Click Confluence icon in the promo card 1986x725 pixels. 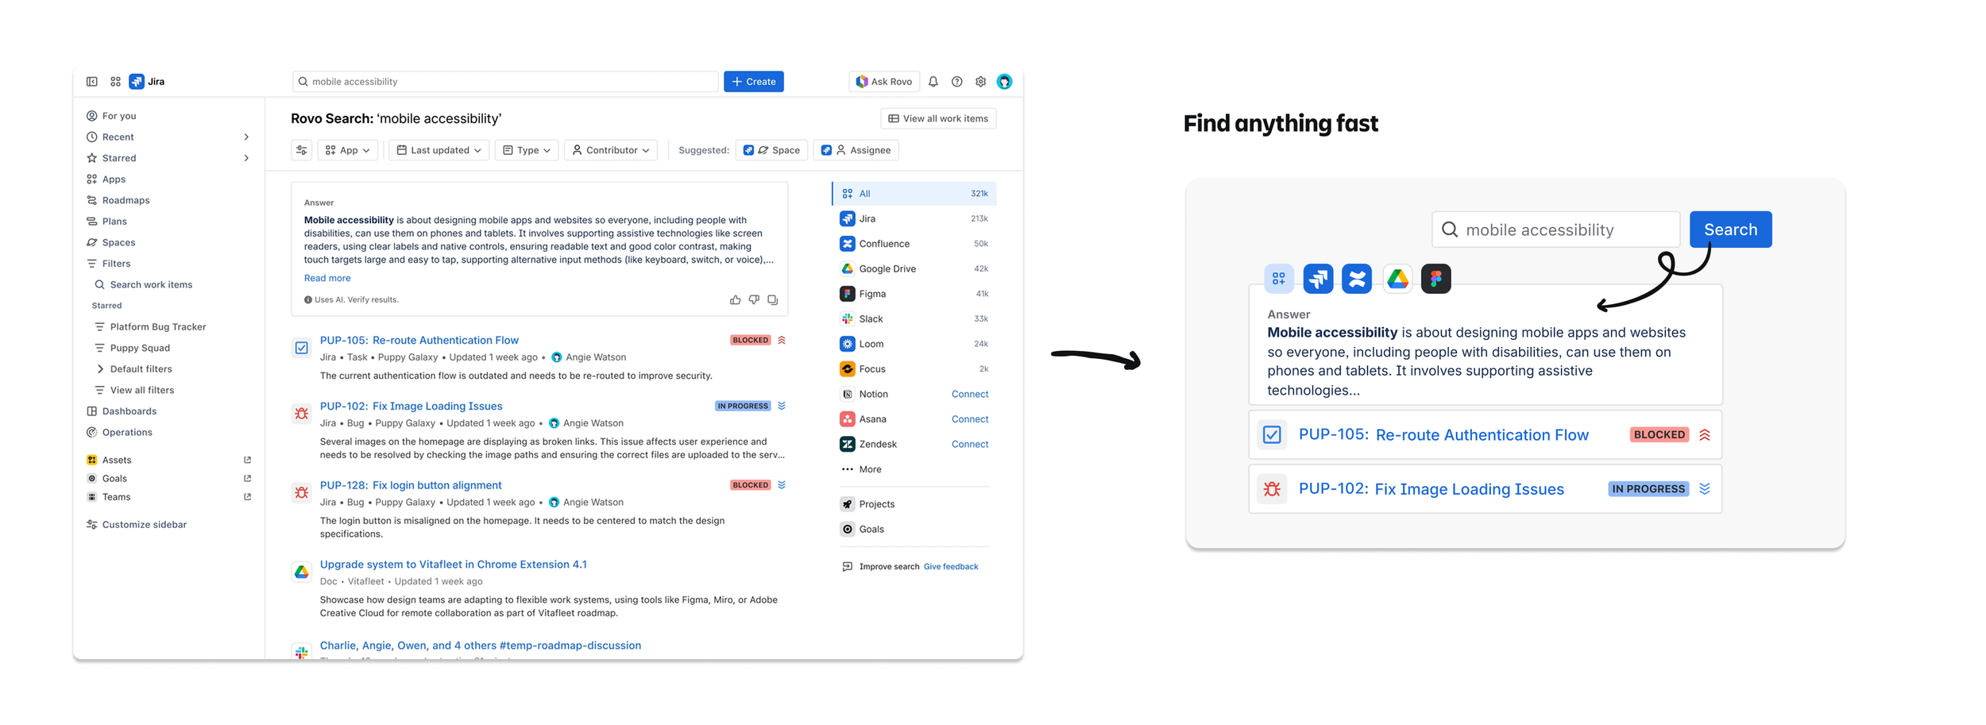pyautogui.click(x=1357, y=279)
